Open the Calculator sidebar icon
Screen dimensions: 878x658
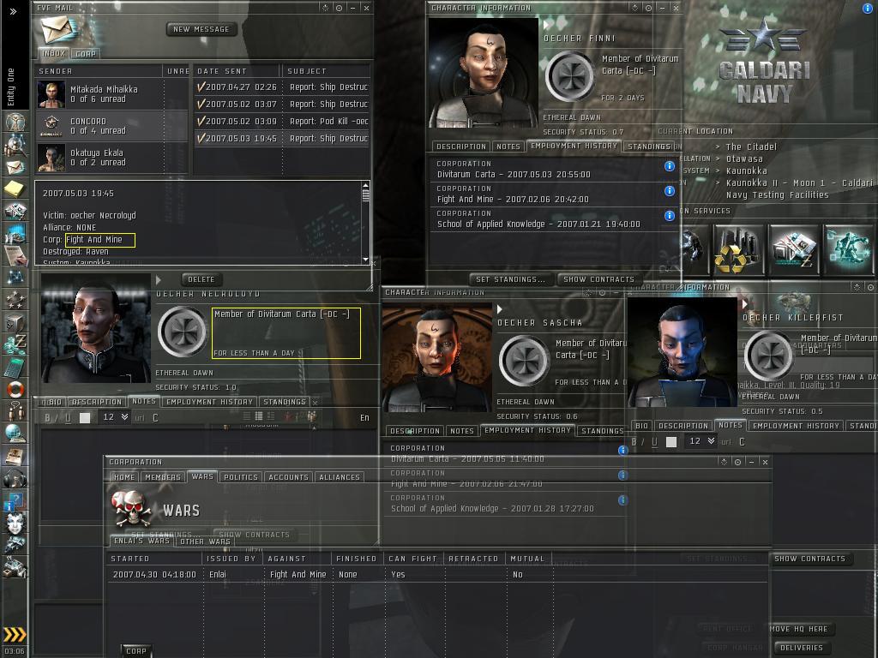point(15,368)
